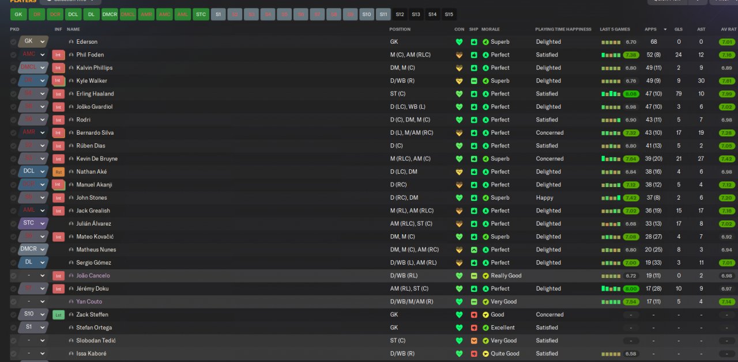Viewport: 738px width, 362px height.
Task: Click the Int badge beside Mateo Kovačić
Action: click(58, 237)
